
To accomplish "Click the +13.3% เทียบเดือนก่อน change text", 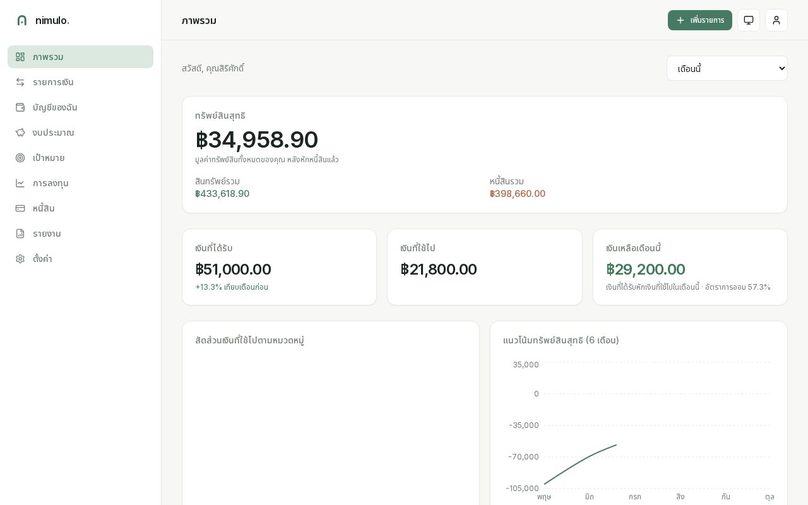I will coord(232,287).
